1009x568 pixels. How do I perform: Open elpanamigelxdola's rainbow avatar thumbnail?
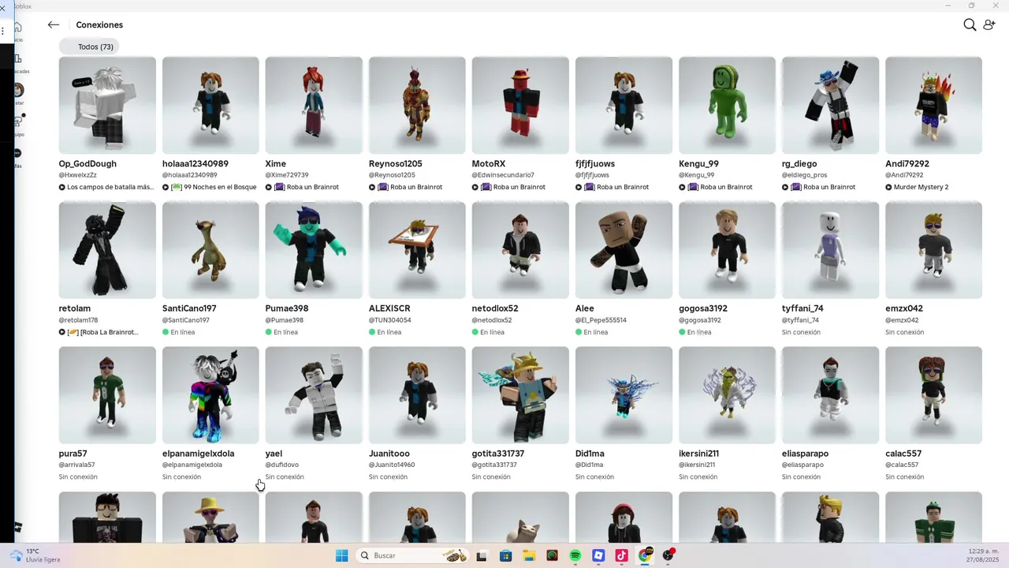tap(210, 395)
